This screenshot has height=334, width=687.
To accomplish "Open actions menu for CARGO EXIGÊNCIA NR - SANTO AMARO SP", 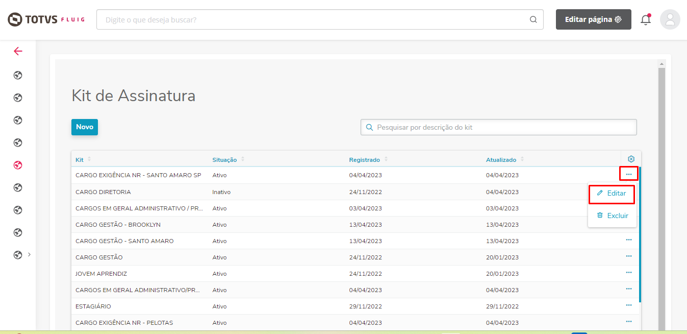I will 629,174.
